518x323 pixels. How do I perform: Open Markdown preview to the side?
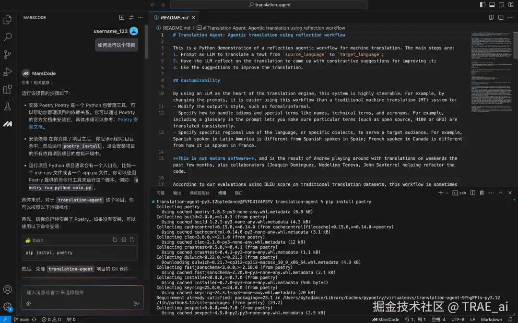492,18
